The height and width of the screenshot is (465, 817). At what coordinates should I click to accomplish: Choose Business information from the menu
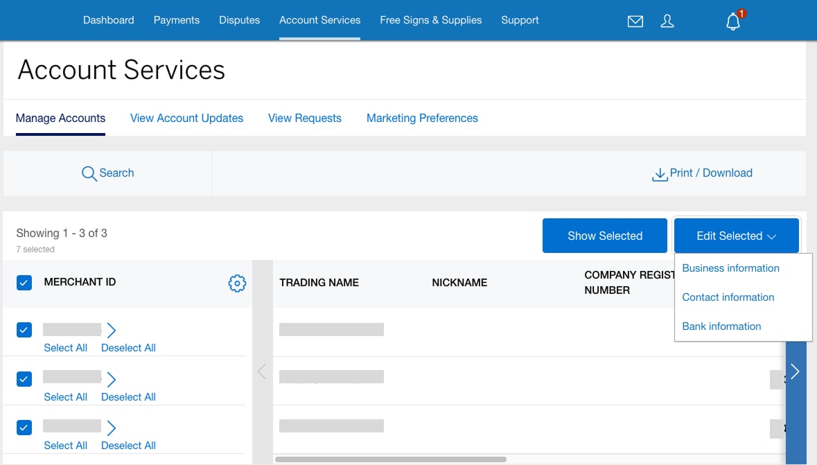[730, 268]
